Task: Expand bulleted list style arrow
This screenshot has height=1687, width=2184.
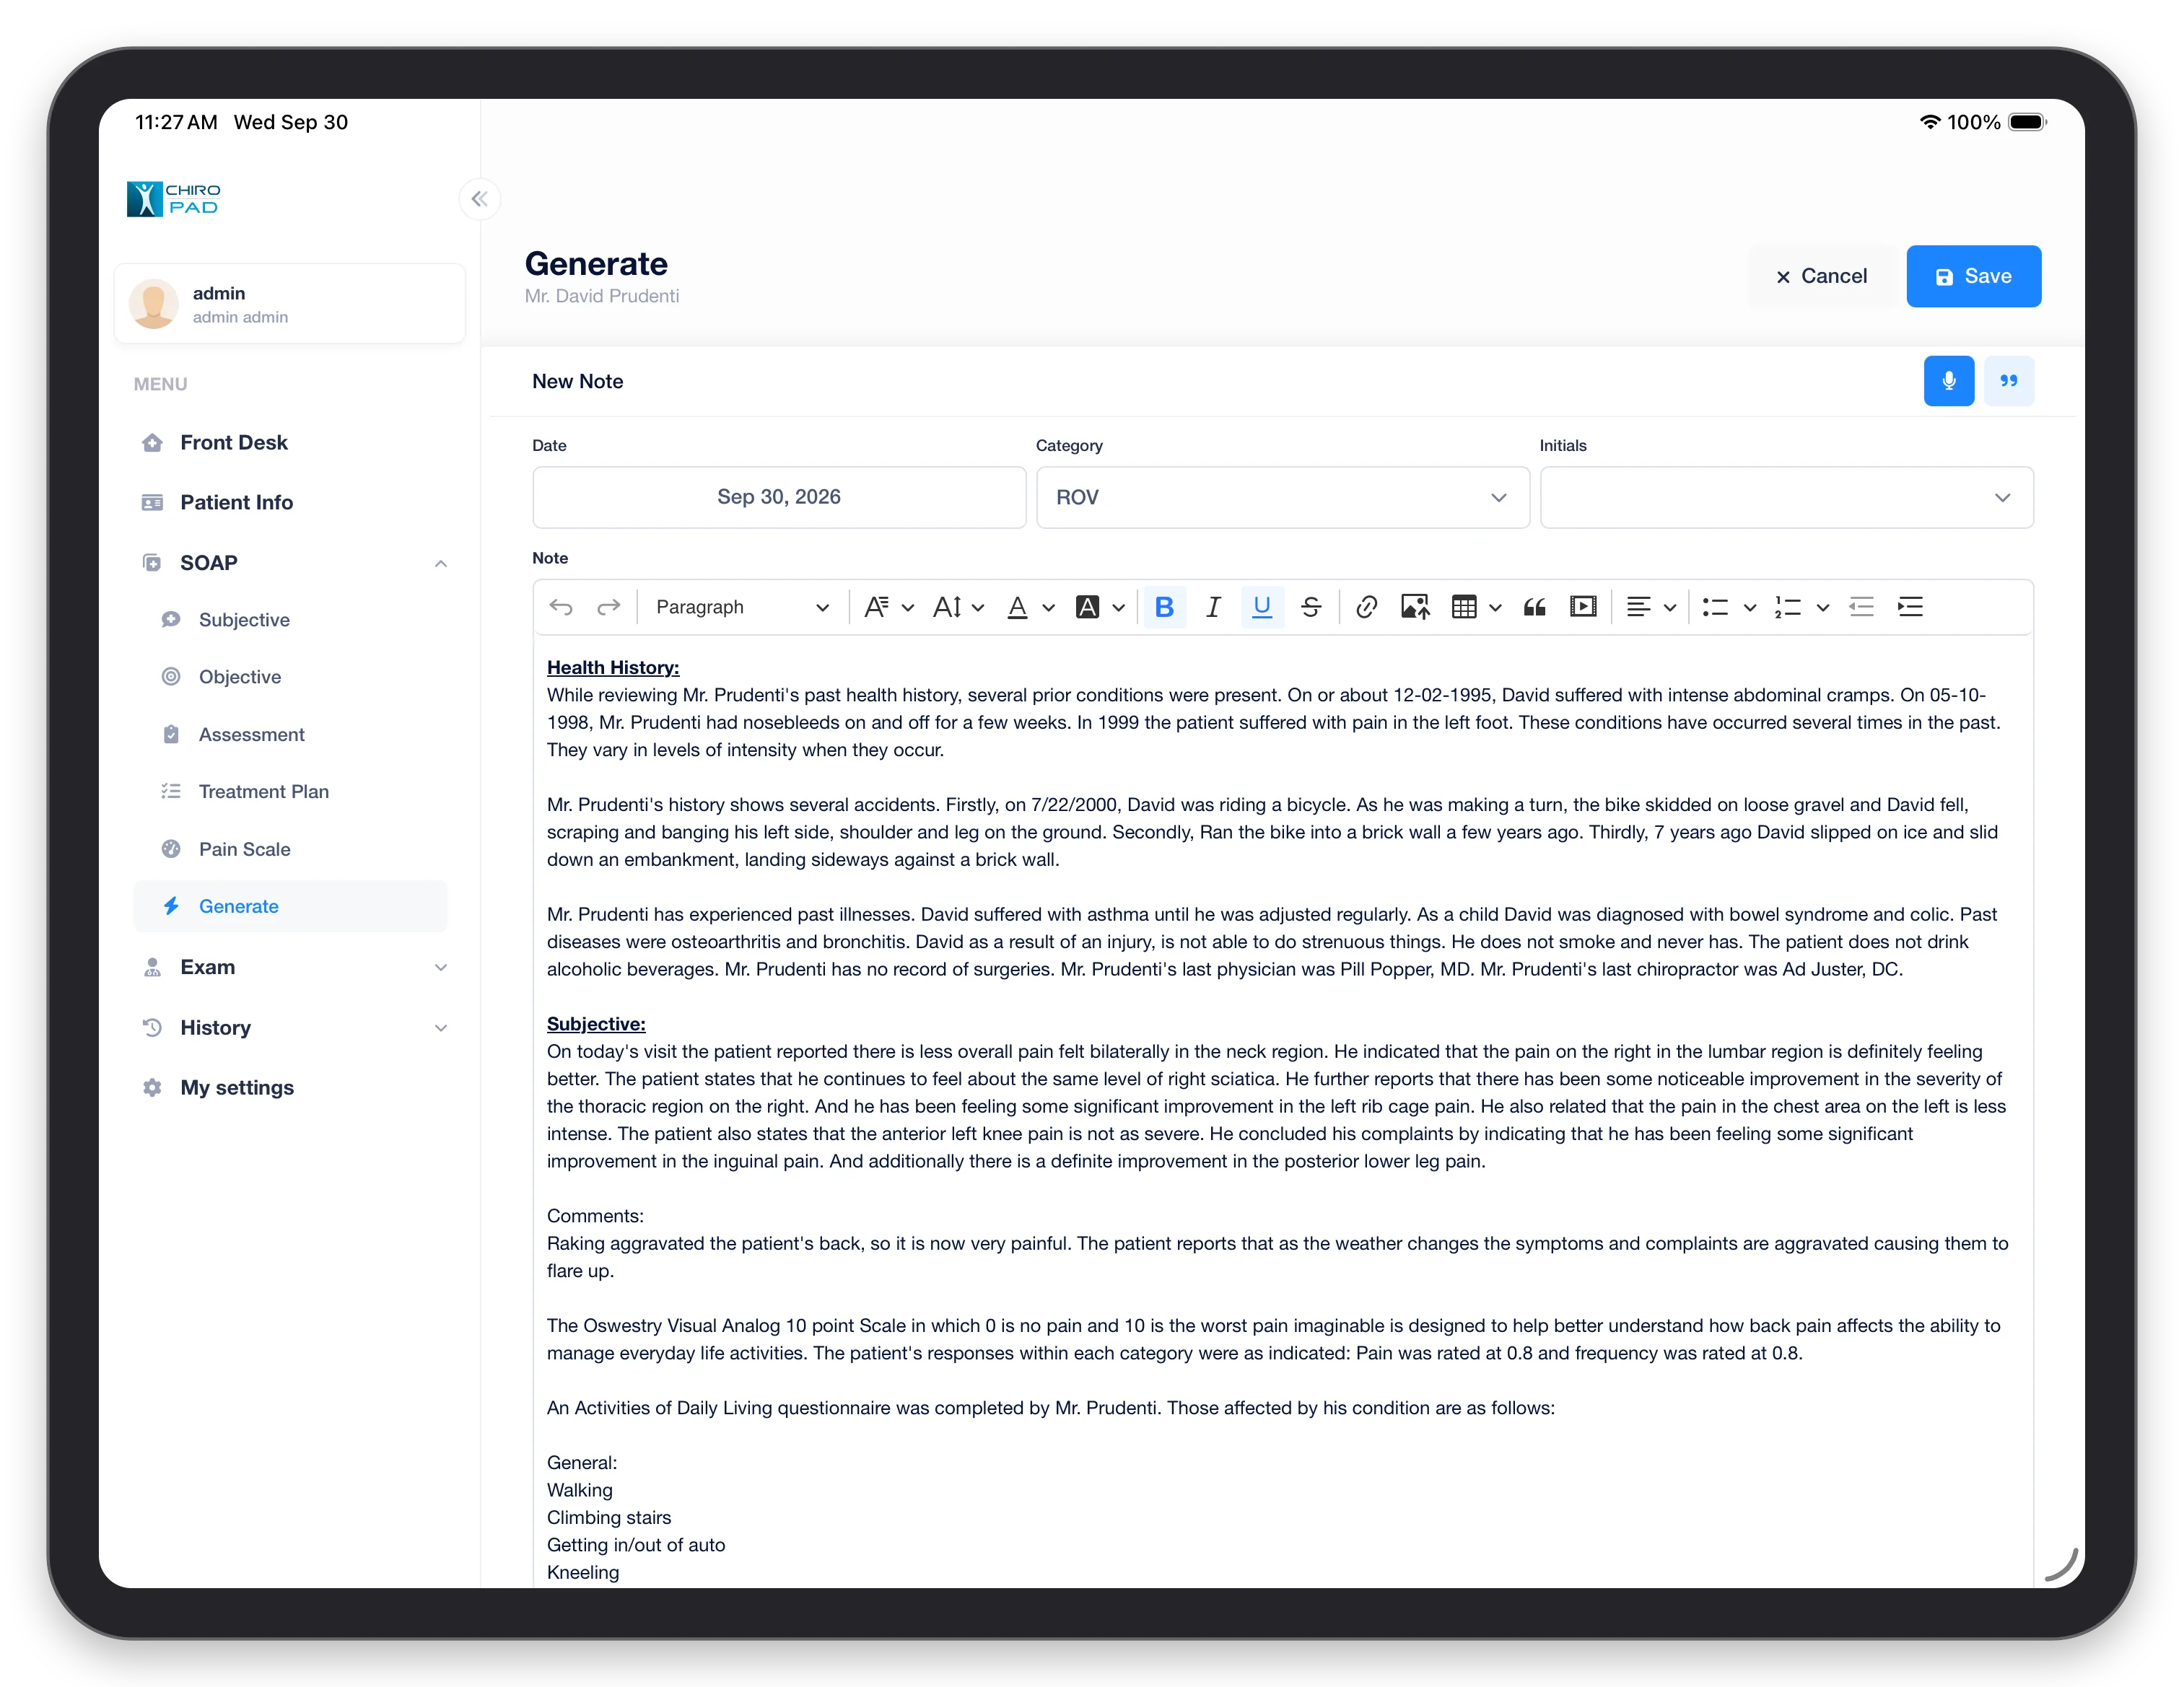Action: pyautogui.click(x=1750, y=607)
